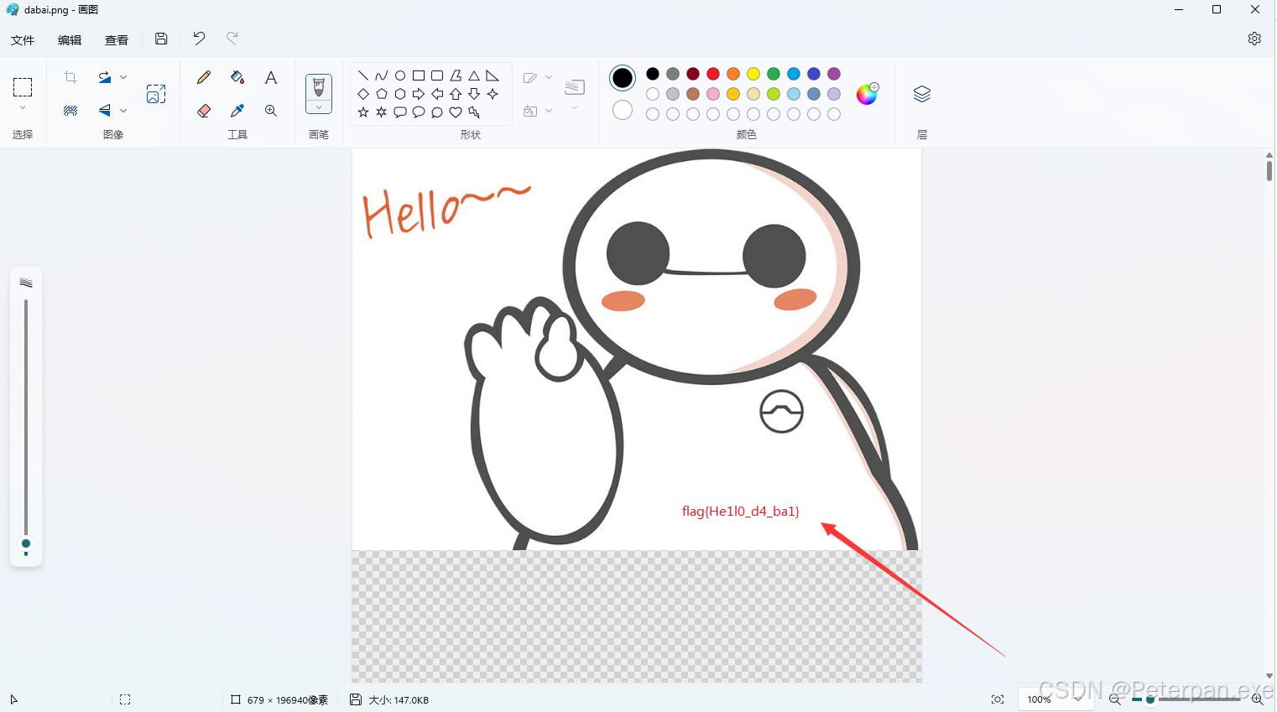1277x712 pixels.
Task: Open the brush type dropdown
Action: pos(319,107)
